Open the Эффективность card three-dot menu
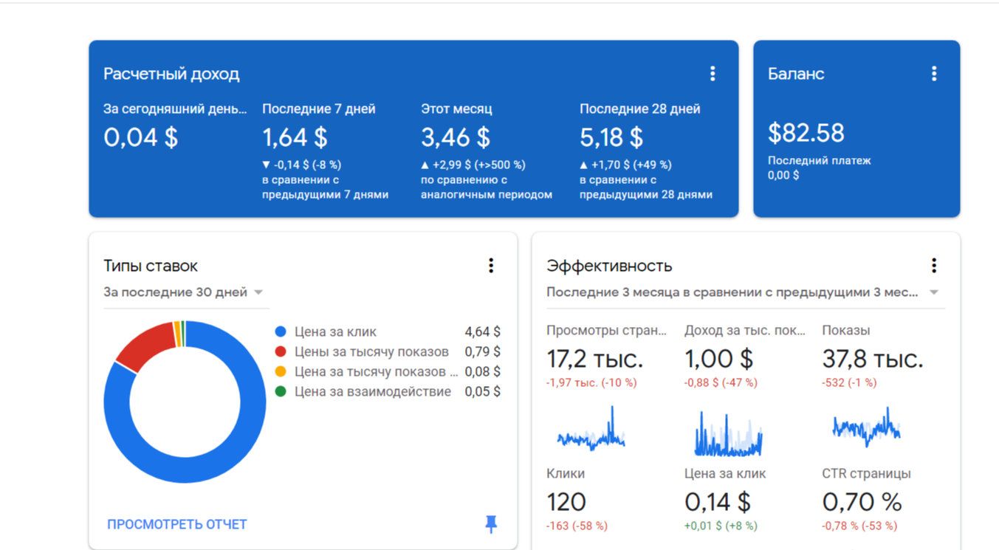The image size is (999, 550). click(x=934, y=266)
